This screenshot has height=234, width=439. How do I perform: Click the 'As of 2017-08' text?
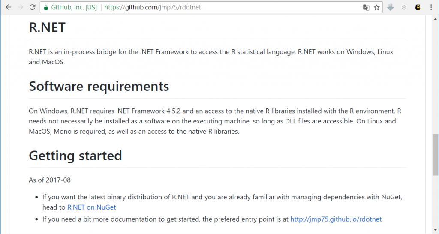[x=50, y=180]
